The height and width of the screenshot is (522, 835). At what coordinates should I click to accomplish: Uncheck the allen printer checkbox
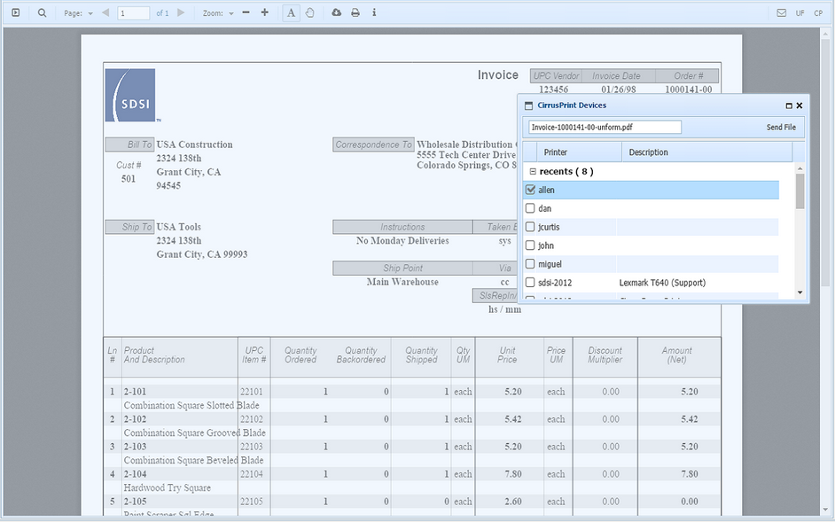pyautogui.click(x=530, y=190)
